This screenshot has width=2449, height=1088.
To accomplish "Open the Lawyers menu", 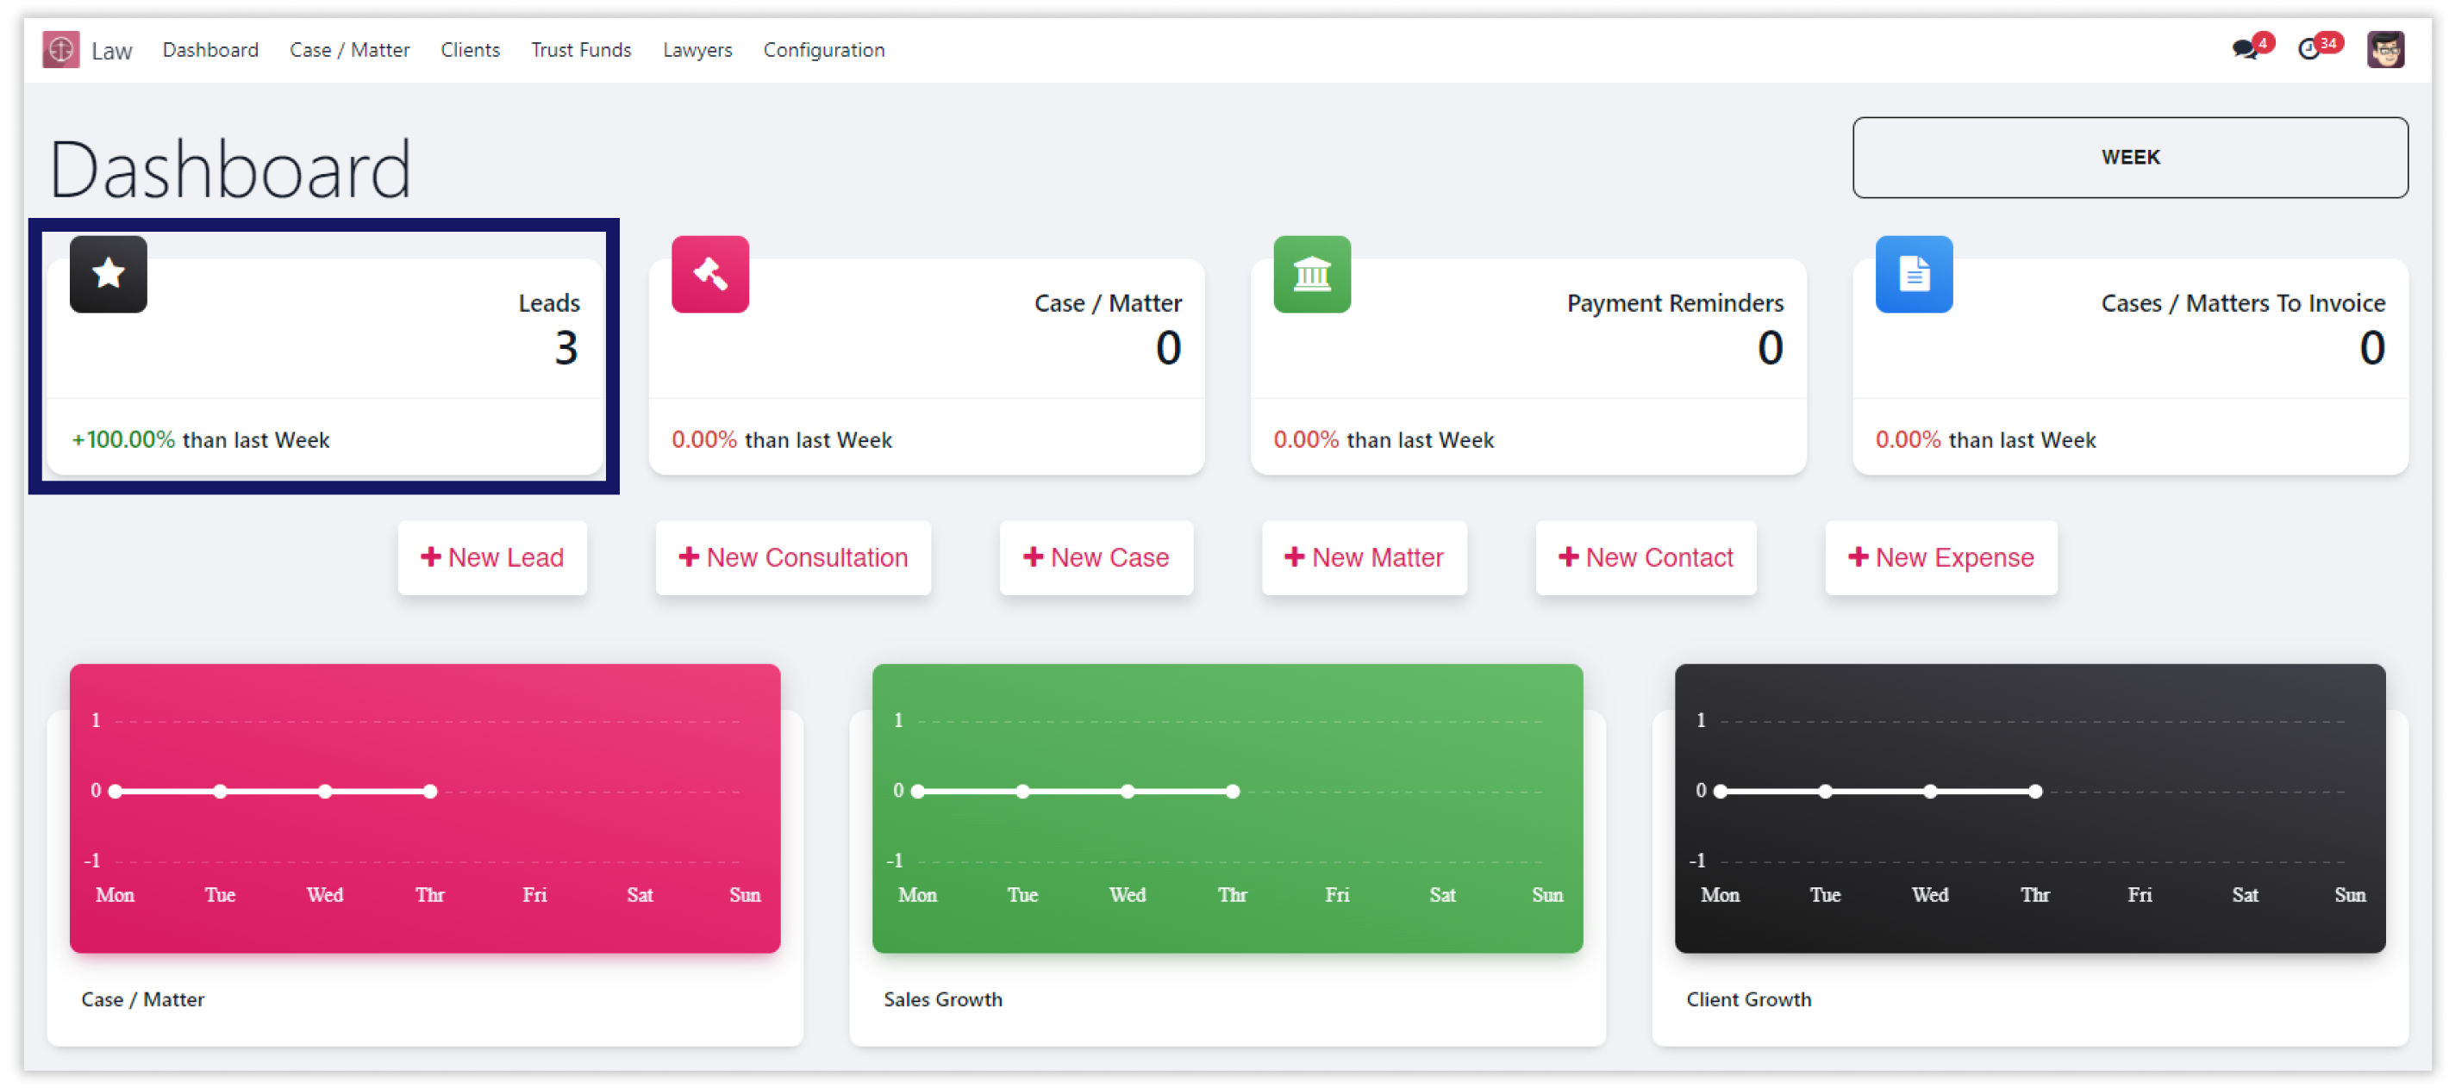I will pos(697,49).
